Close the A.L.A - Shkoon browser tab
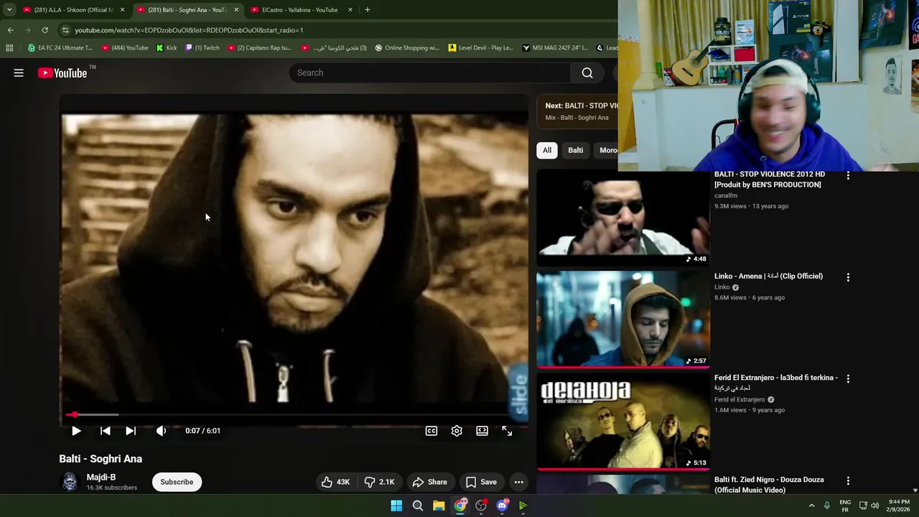The width and height of the screenshot is (919, 517). [123, 10]
